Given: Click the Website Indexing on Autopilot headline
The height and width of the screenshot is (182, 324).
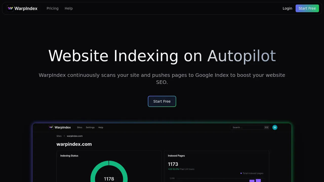Looking at the screenshot, I should click(x=162, y=56).
